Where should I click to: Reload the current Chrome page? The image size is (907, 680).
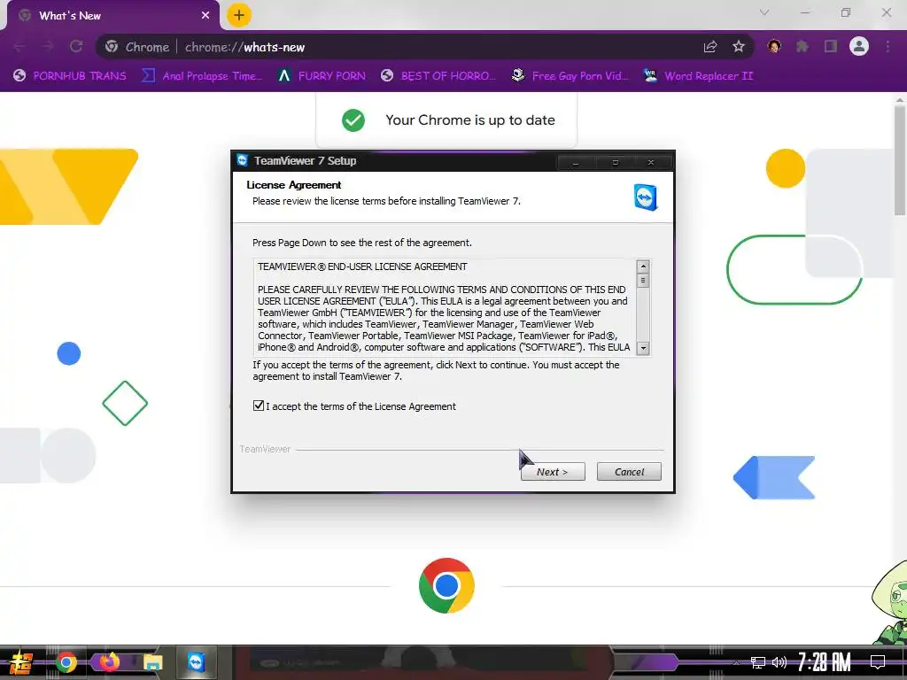point(76,47)
